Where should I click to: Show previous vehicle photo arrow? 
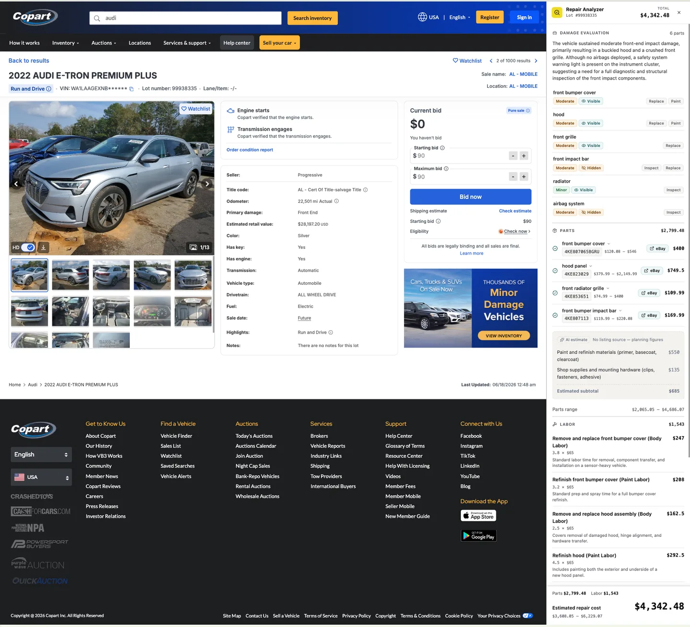[16, 184]
